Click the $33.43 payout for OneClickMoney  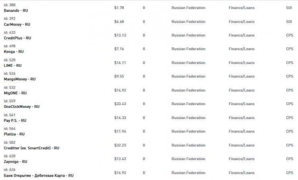pyautogui.click(x=120, y=104)
